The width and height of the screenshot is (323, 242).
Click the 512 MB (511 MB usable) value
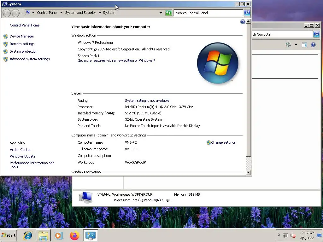143,113
